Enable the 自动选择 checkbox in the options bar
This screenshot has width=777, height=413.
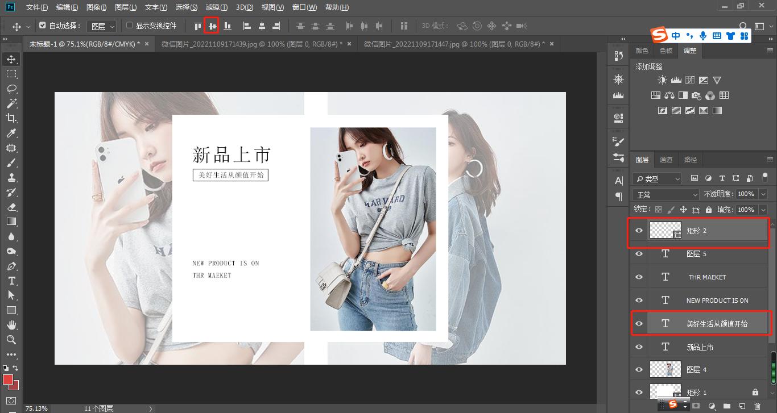pyautogui.click(x=42, y=26)
